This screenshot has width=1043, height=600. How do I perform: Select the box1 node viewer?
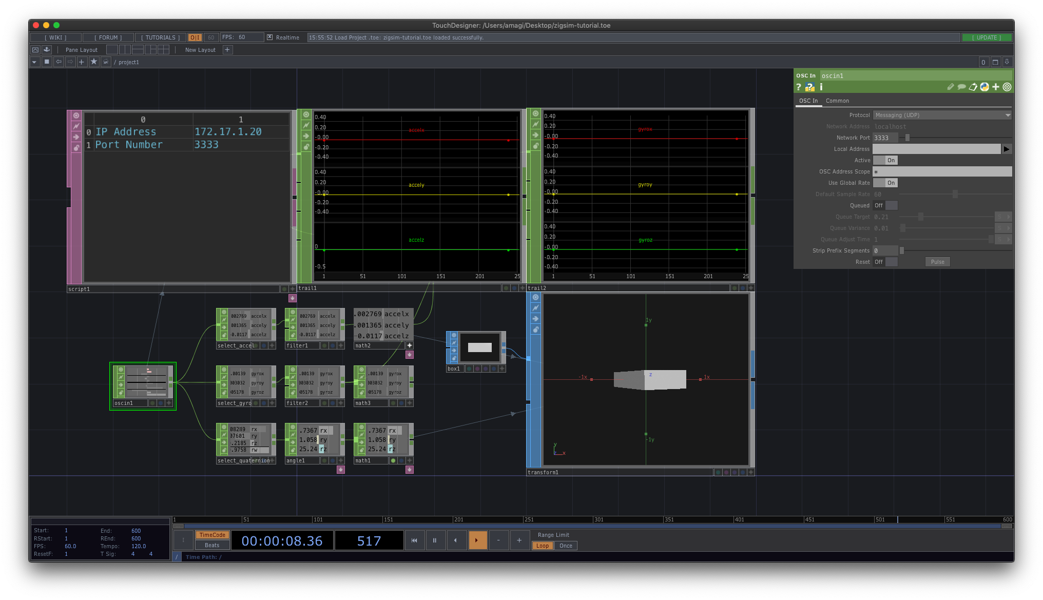479,347
